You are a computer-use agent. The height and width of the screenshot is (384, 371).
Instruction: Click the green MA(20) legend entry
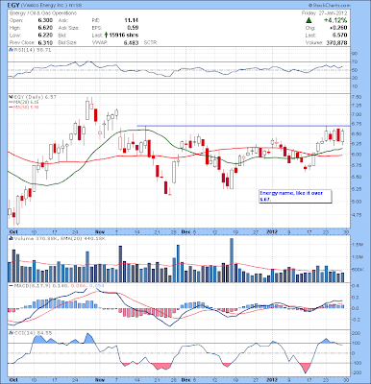click(25, 102)
